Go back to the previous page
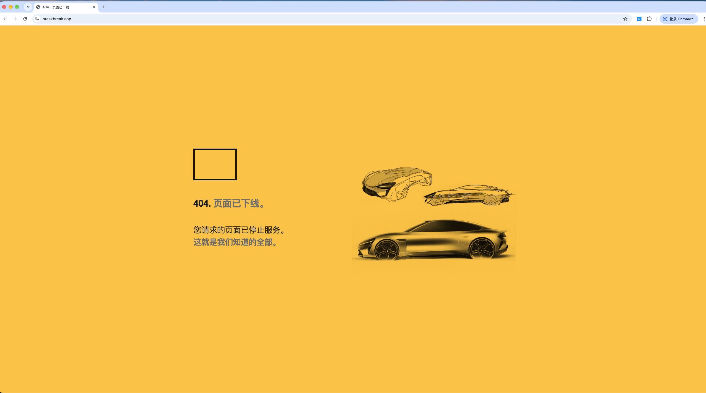Screen dimensions: 706x393 click(5, 19)
